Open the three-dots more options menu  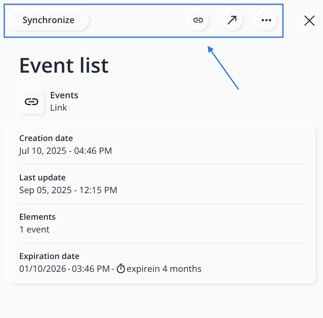coord(266,20)
